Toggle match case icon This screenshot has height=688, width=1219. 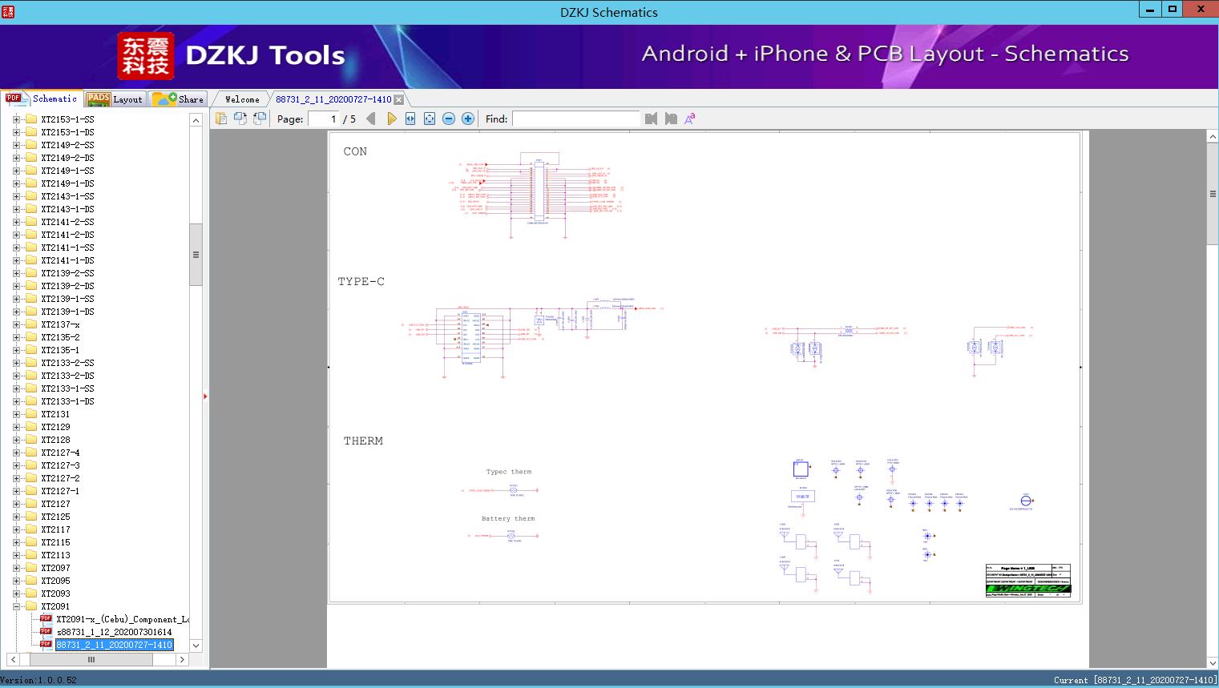pos(689,119)
